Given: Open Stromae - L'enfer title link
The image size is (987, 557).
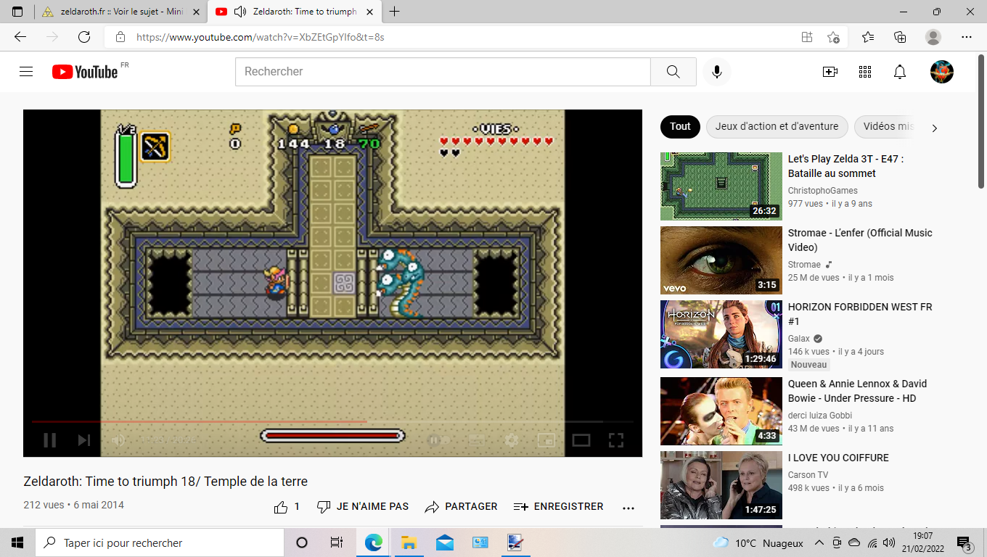Looking at the screenshot, I should [860, 240].
